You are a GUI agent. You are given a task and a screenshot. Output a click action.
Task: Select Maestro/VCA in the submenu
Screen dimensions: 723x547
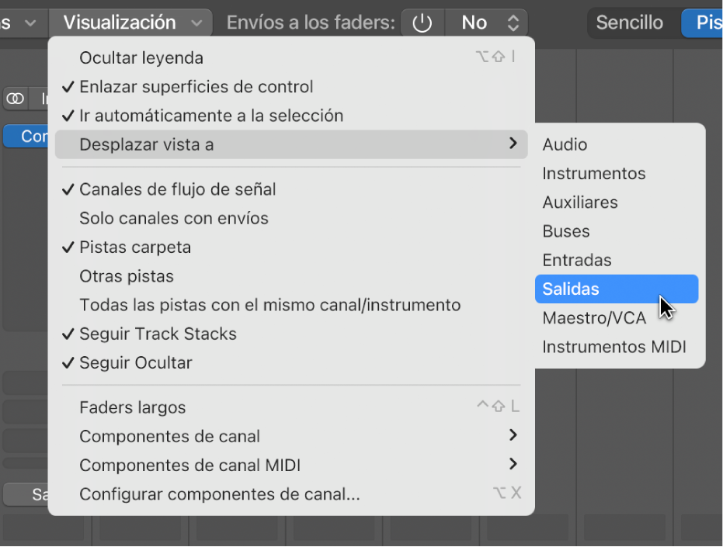(x=593, y=319)
